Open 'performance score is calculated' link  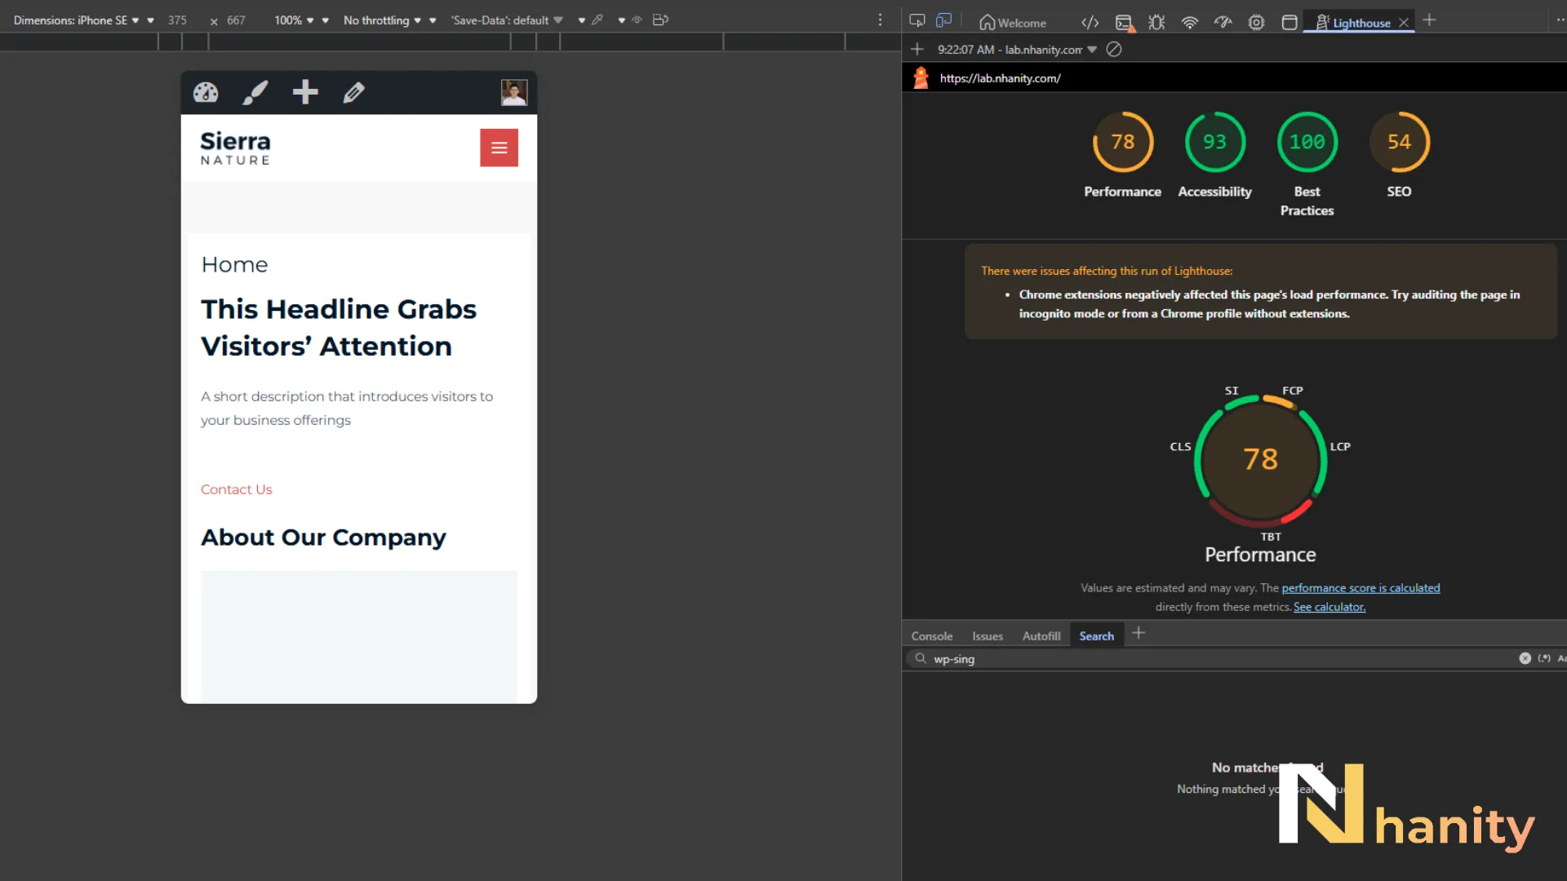[1361, 587]
